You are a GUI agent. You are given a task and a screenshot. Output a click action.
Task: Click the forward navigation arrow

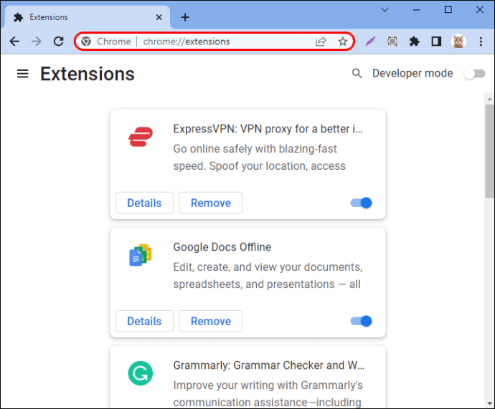[37, 42]
